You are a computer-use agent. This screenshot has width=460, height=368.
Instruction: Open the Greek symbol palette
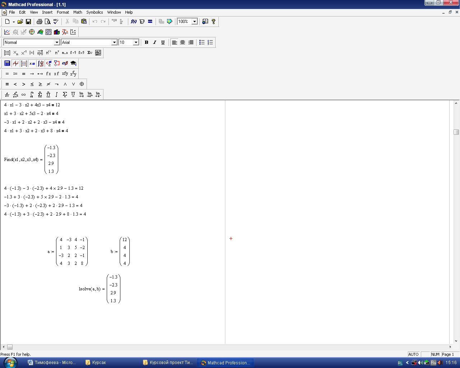tap(65, 64)
